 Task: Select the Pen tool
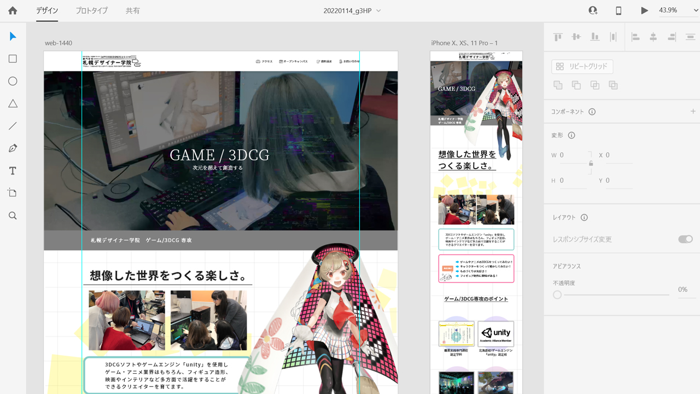[13, 148]
